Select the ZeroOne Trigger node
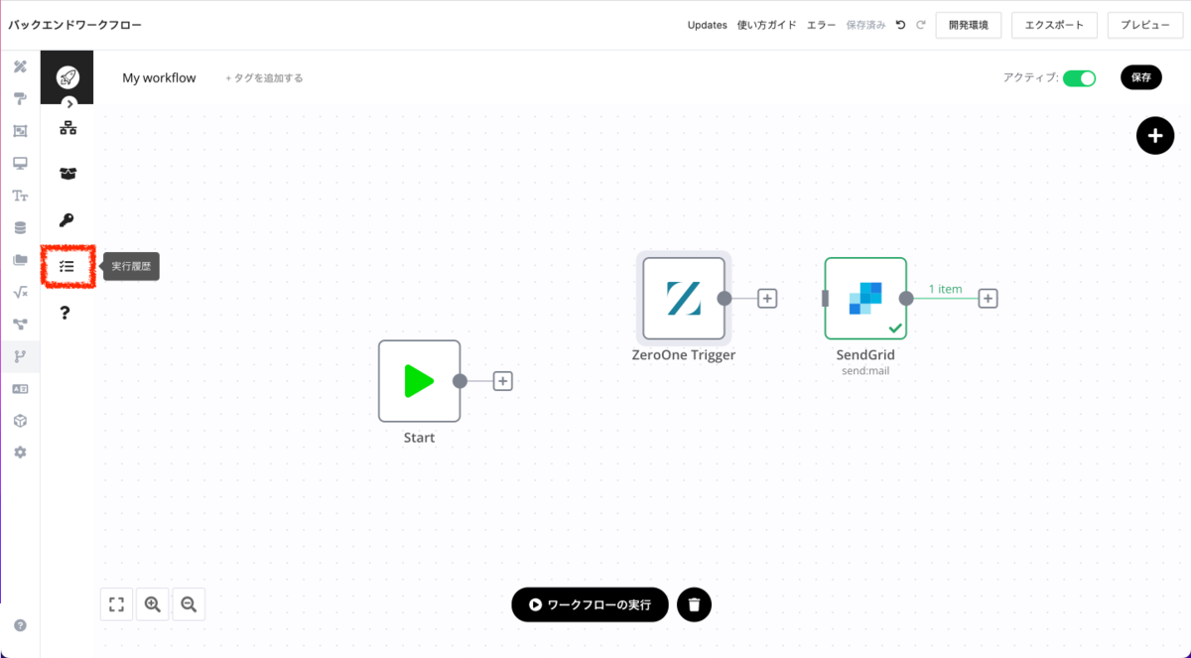Image resolution: width=1191 pixels, height=658 pixels. [684, 298]
